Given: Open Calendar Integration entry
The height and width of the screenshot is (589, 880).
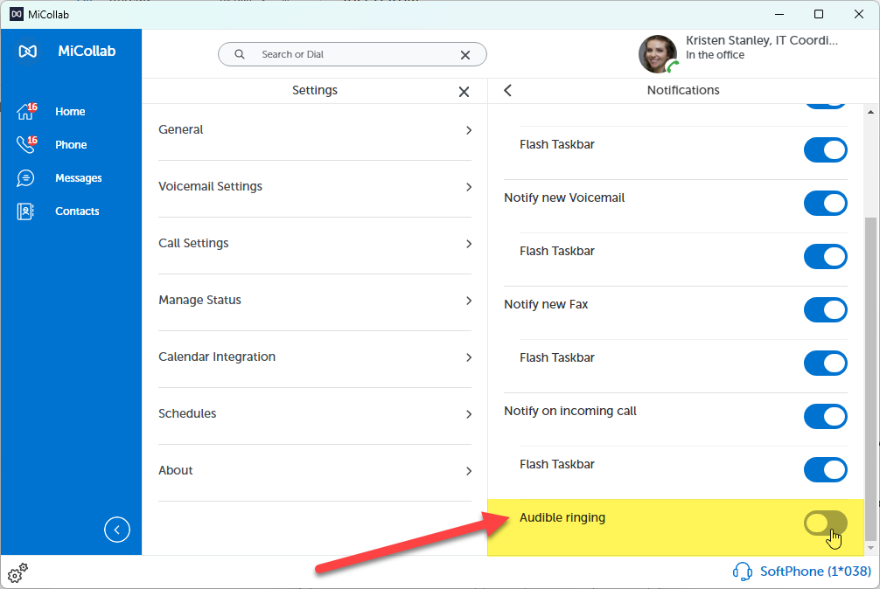Looking at the screenshot, I should tap(315, 359).
